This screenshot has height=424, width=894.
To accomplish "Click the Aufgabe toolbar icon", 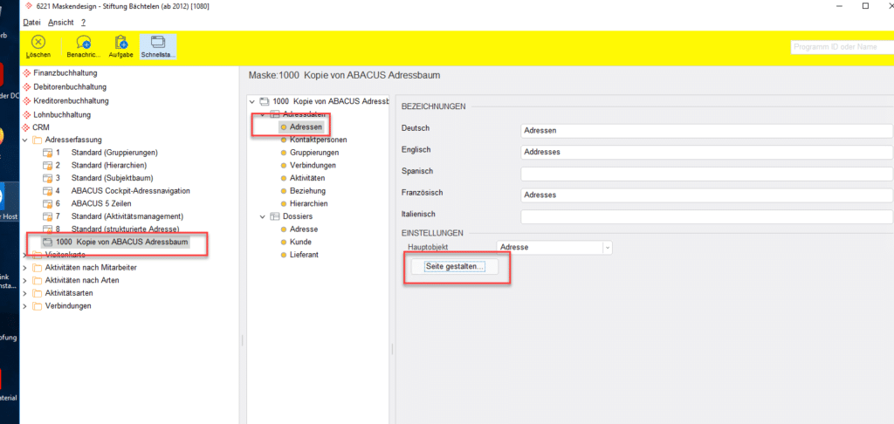I will [x=121, y=46].
